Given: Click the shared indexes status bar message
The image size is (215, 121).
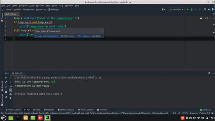Looking at the screenshot, I should [x=86, y=113].
